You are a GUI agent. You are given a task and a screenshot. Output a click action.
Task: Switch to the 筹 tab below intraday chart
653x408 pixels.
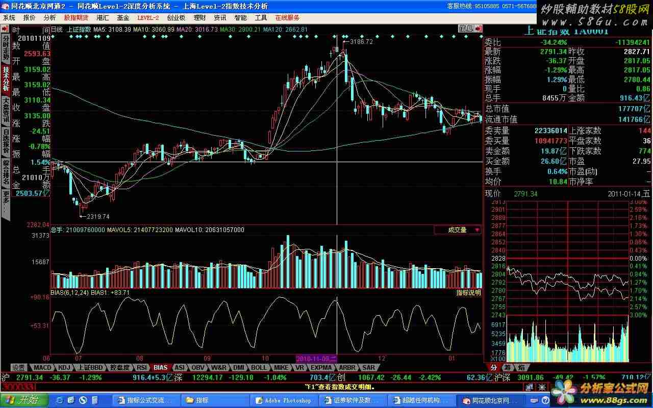click(x=507, y=367)
